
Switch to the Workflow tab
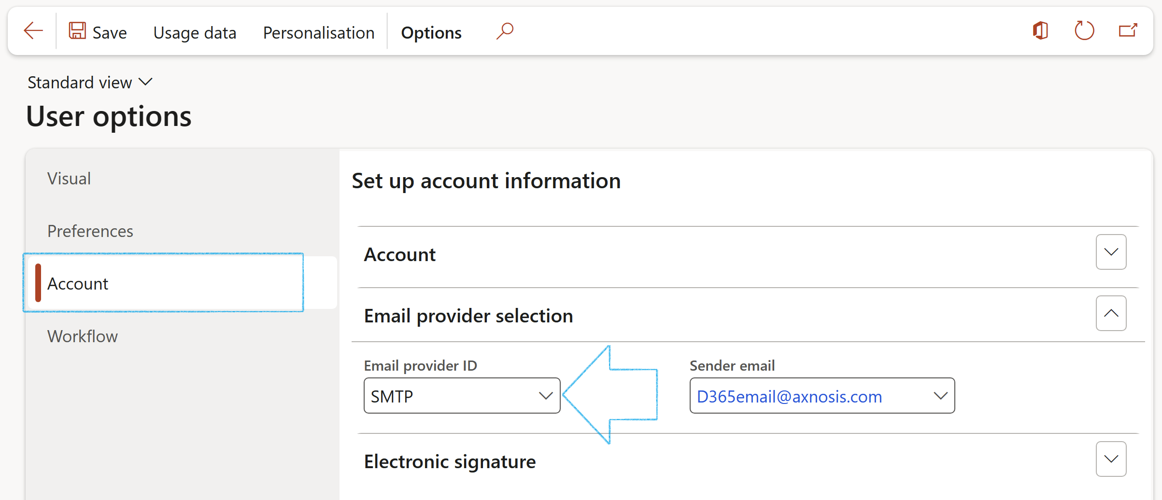[83, 336]
